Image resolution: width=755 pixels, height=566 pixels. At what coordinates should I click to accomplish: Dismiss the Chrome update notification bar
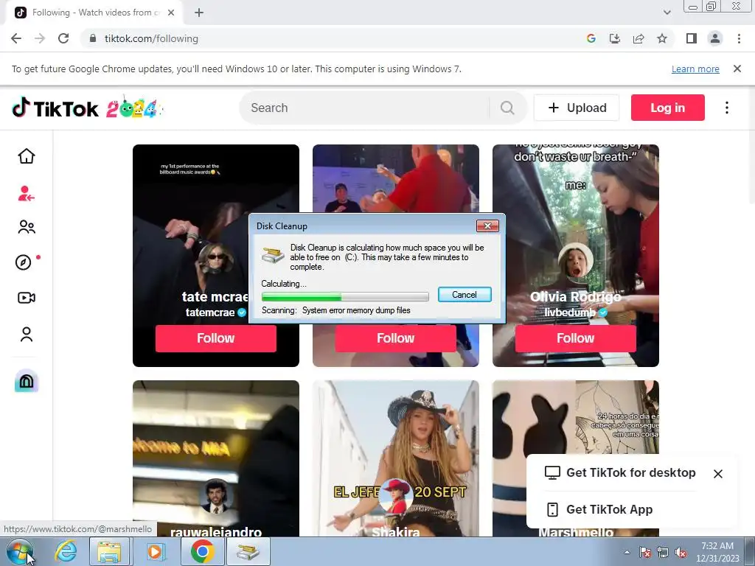pos(737,69)
